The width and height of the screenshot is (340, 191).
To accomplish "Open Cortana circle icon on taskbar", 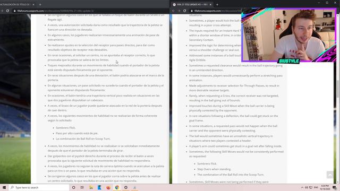I will pos(73,187).
